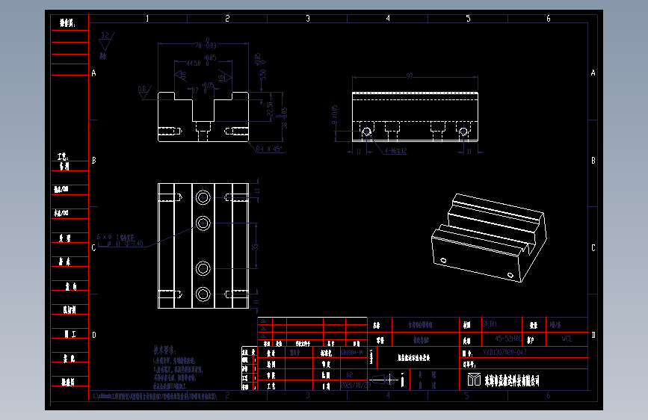Select the GB1804-M standard text
This screenshot has height=420, width=648.
coord(352,353)
